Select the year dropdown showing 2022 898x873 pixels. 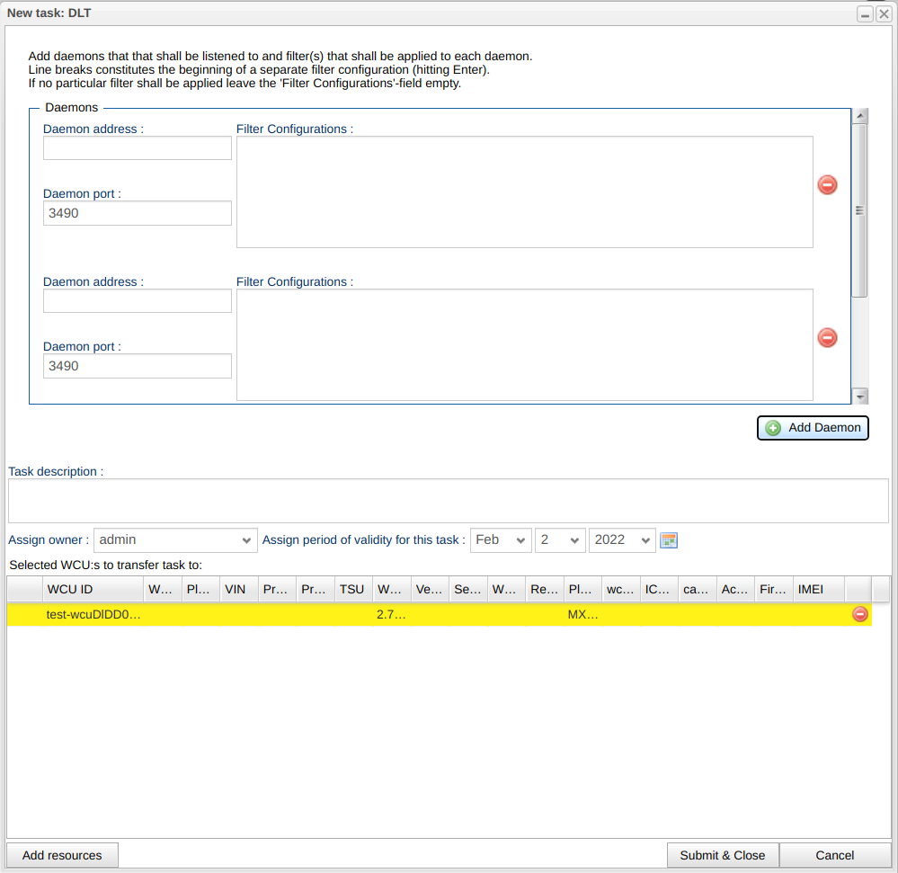[622, 539]
